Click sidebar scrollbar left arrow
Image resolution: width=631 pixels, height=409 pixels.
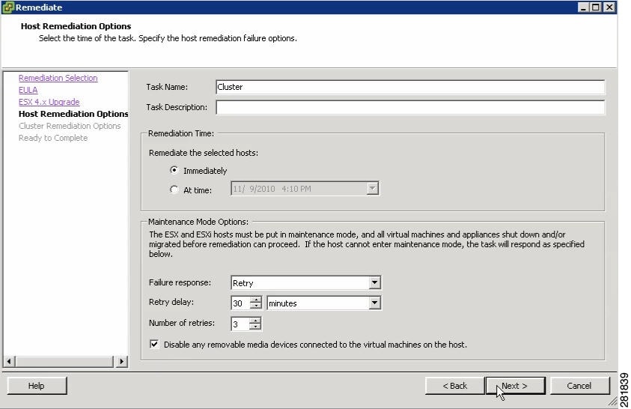pos(9,361)
